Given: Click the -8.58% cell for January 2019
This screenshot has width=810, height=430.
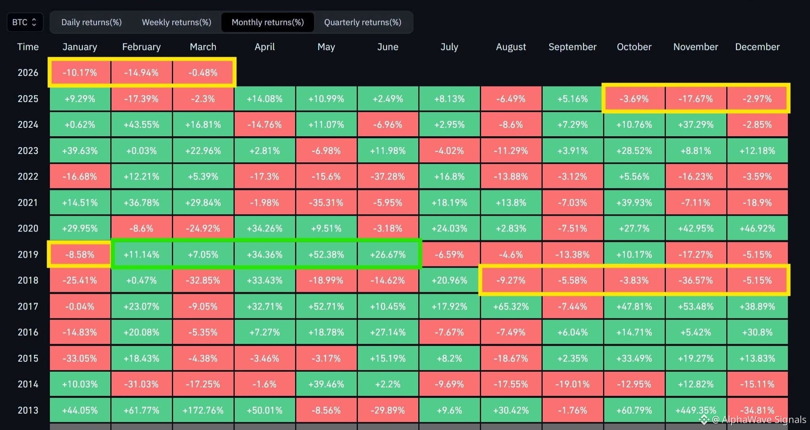Looking at the screenshot, I should point(80,254).
